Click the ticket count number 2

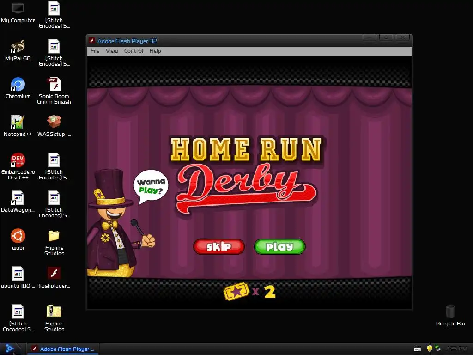tap(270, 292)
